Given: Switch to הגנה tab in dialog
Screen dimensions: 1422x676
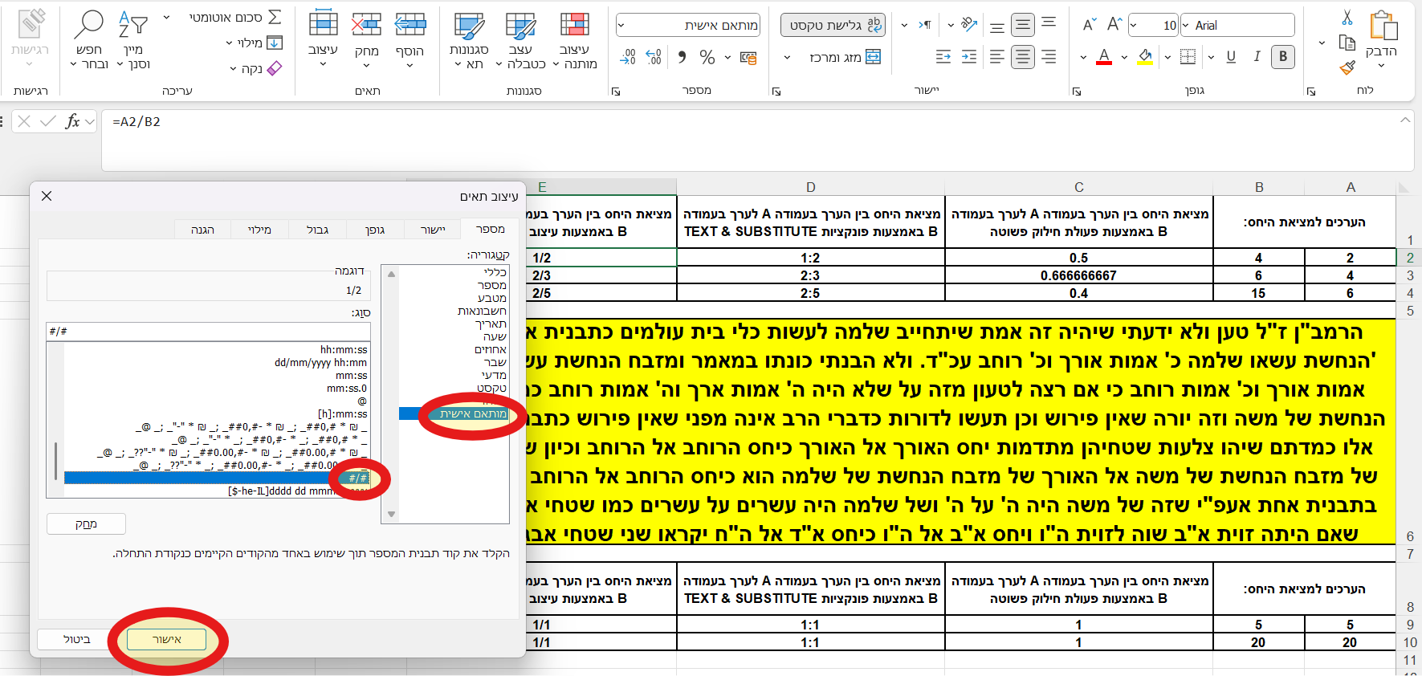Looking at the screenshot, I should (202, 230).
